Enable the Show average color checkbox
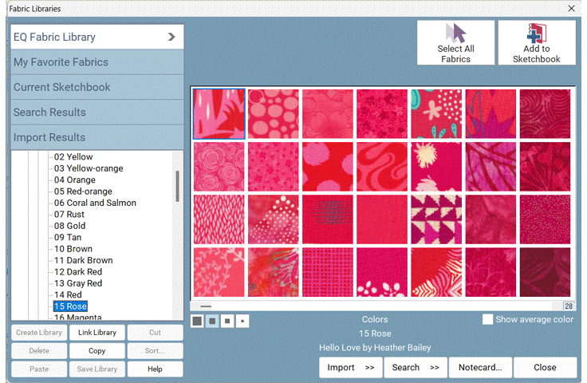 pyautogui.click(x=487, y=319)
